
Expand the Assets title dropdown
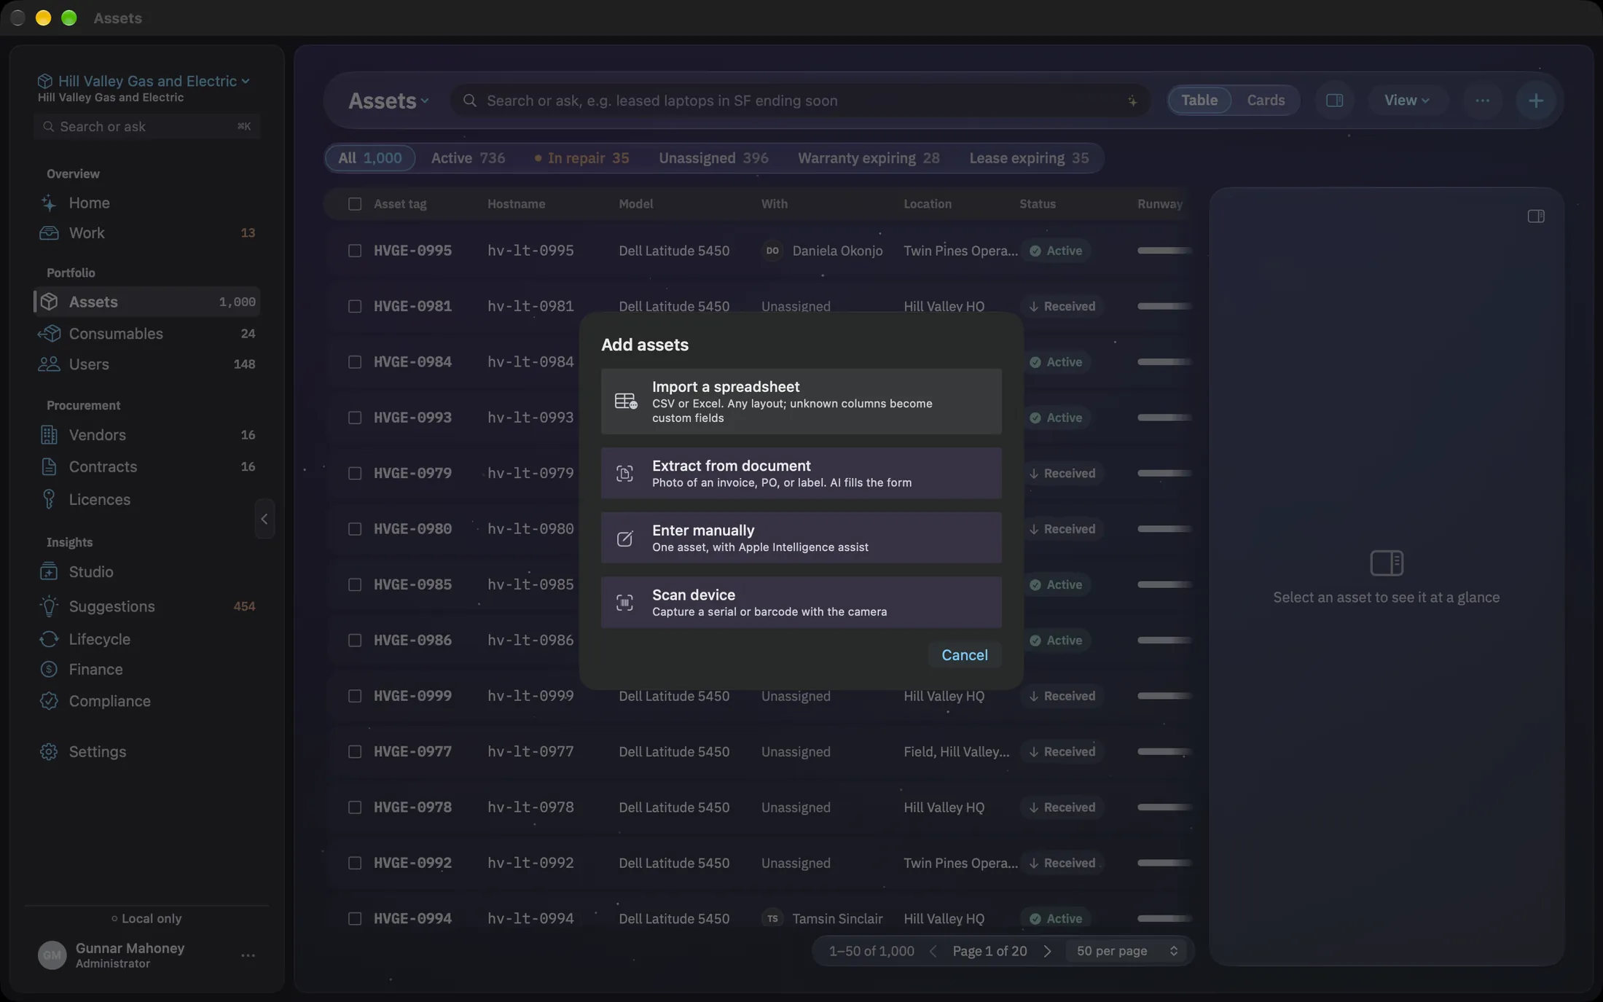click(x=388, y=101)
